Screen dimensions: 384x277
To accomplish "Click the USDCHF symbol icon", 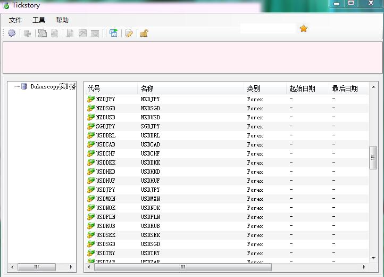I will tap(91, 153).
